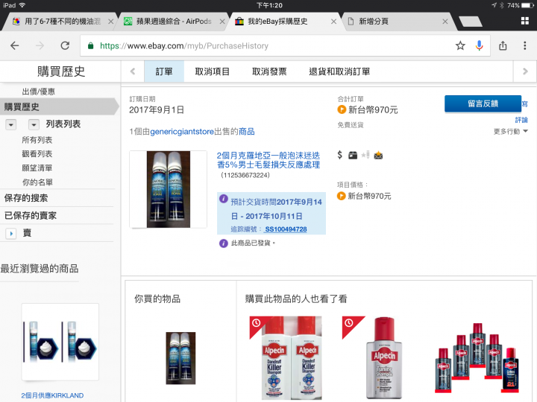Open 出價/優惠 in sidebar
Image resolution: width=537 pixels, height=402 pixels.
pyautogui.click(x=38, y=92)
